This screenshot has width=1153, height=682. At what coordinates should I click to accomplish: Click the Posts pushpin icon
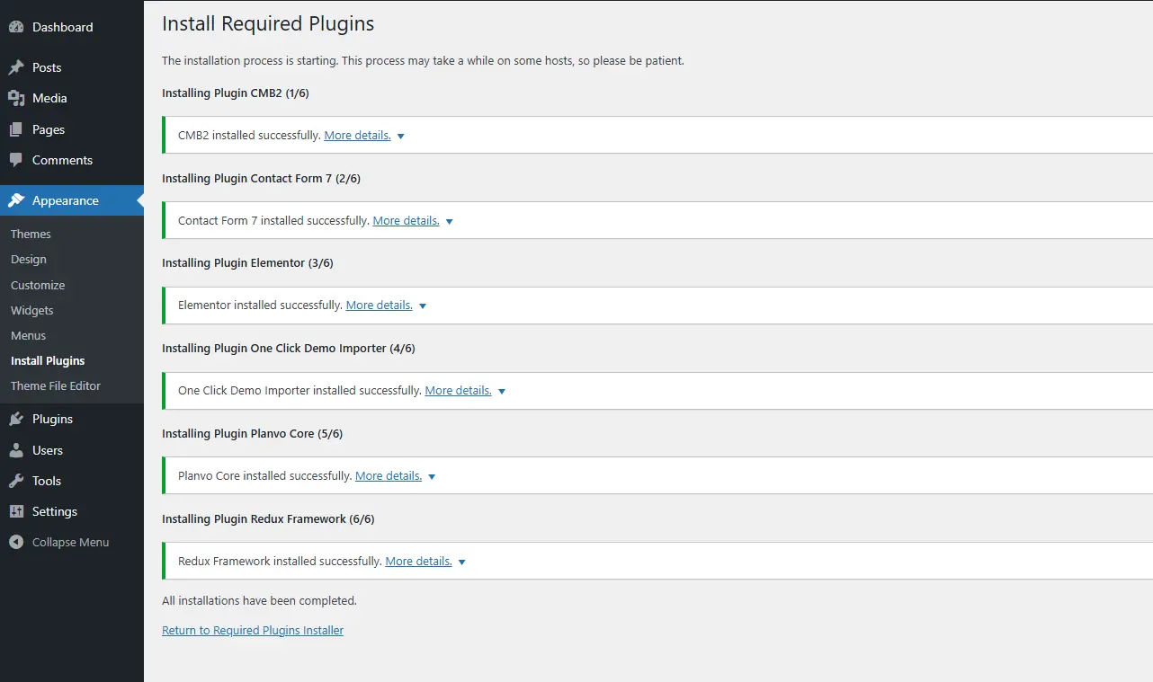[16, 67]
